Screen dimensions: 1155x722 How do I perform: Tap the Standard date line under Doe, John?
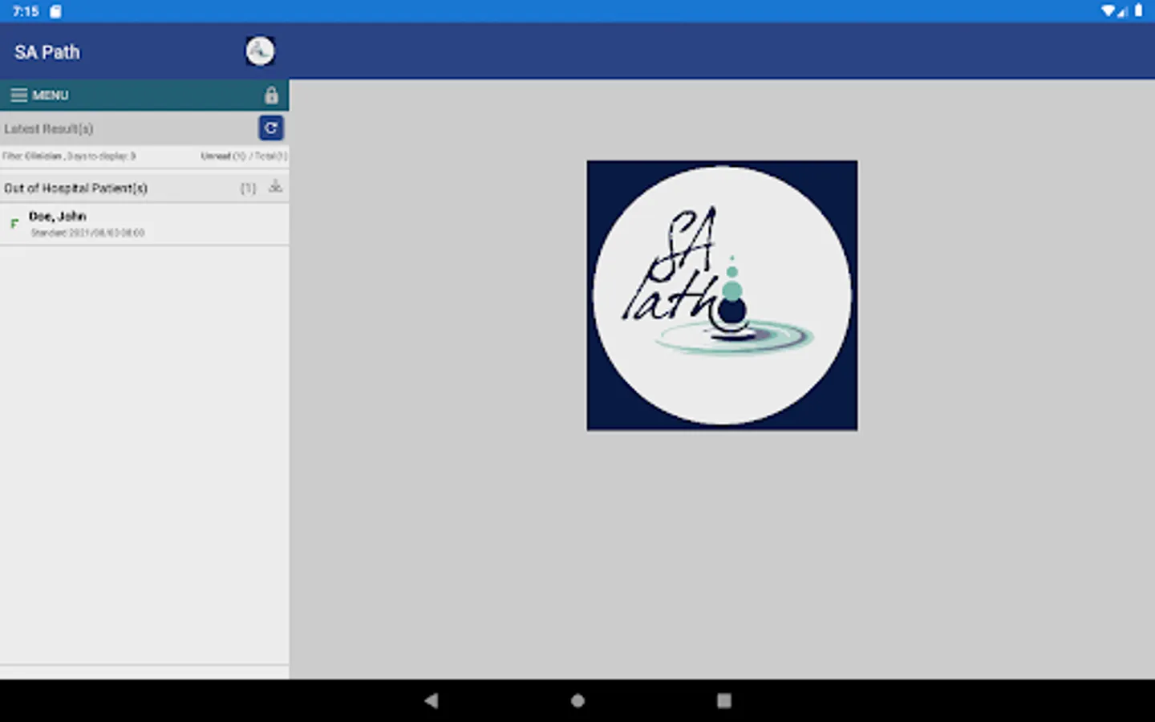point(87,233)
